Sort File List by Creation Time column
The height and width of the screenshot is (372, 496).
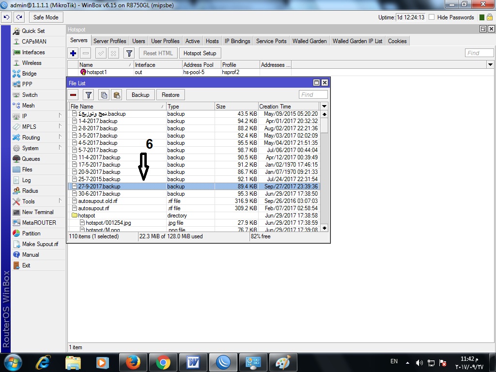pyautogui.click(x=289, y=106)
